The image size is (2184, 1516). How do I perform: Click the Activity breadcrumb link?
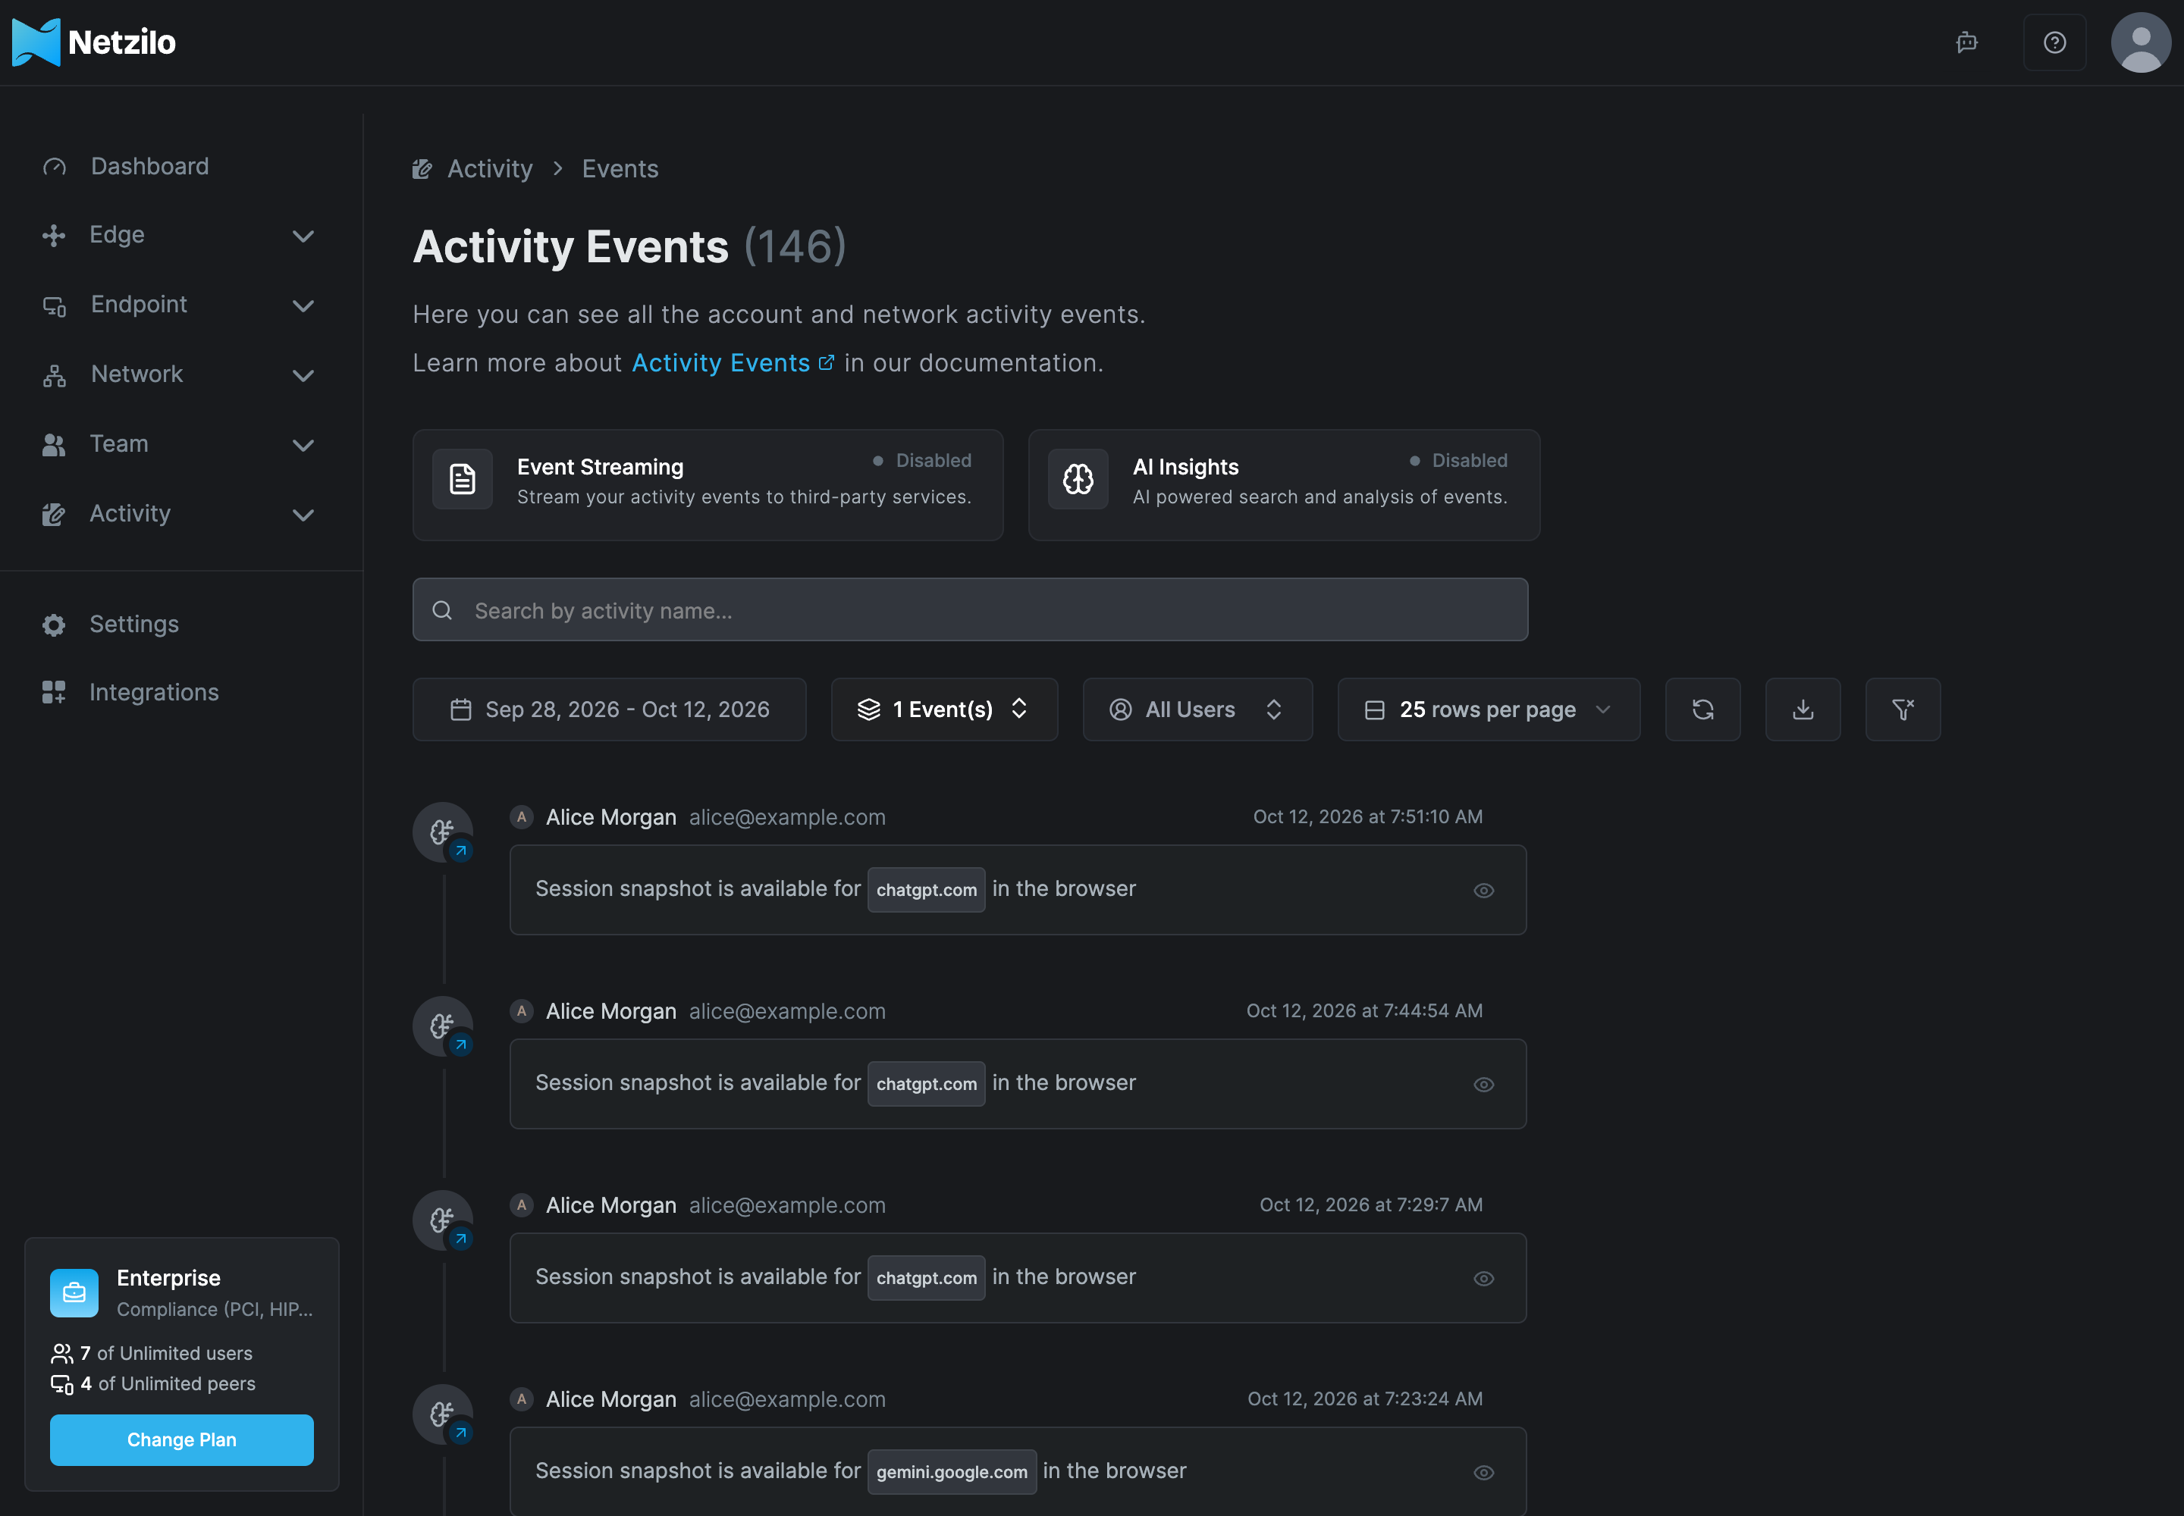pos(489,169)
